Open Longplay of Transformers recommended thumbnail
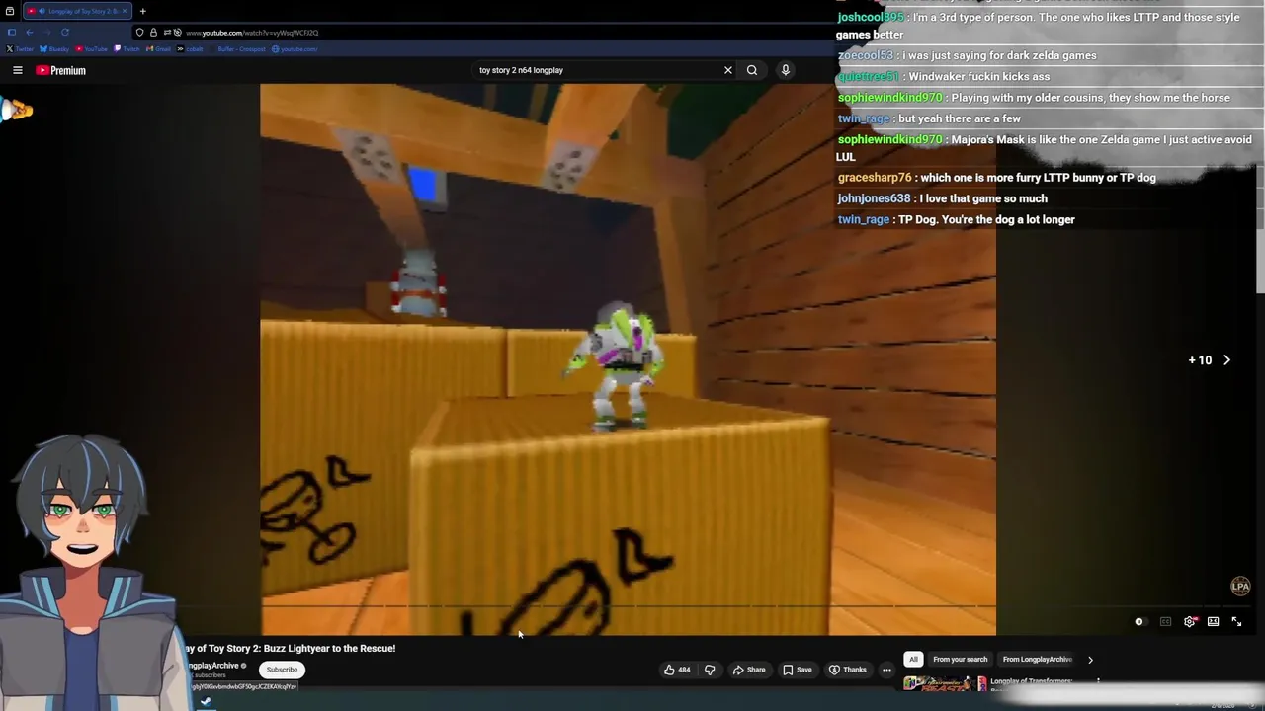The height and width of the screenshot is (711, 1265). tap(945, 683)
